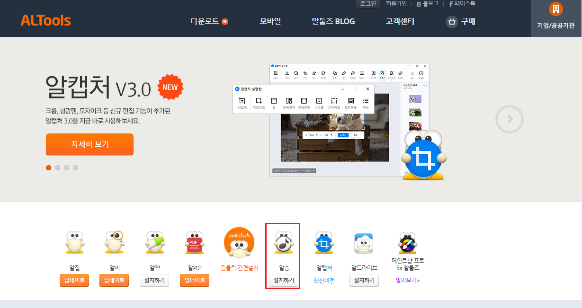The width and height of the screenshot is (582, 308).
Task: Click the 알캡처 product icon
Action: click(324, 243)
